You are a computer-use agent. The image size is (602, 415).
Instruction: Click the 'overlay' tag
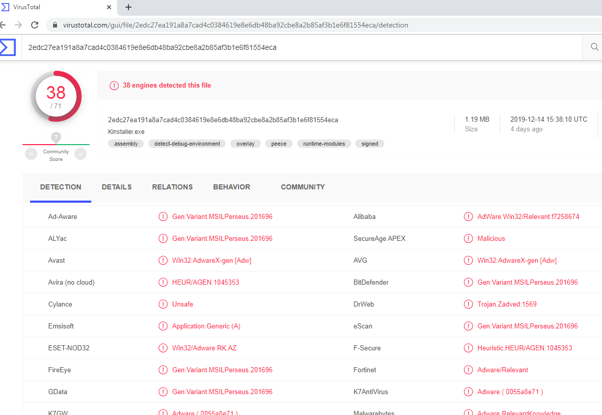[x=245, y=144]
